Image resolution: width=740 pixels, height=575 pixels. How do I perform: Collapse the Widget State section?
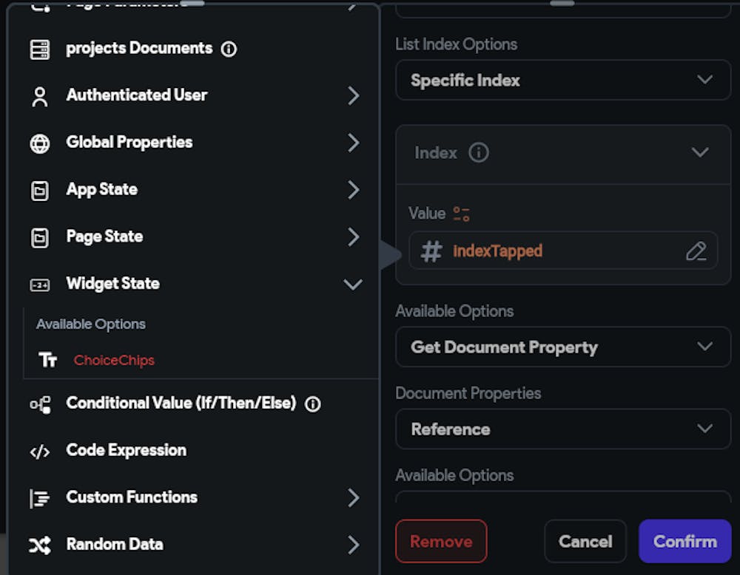[353, 285]
